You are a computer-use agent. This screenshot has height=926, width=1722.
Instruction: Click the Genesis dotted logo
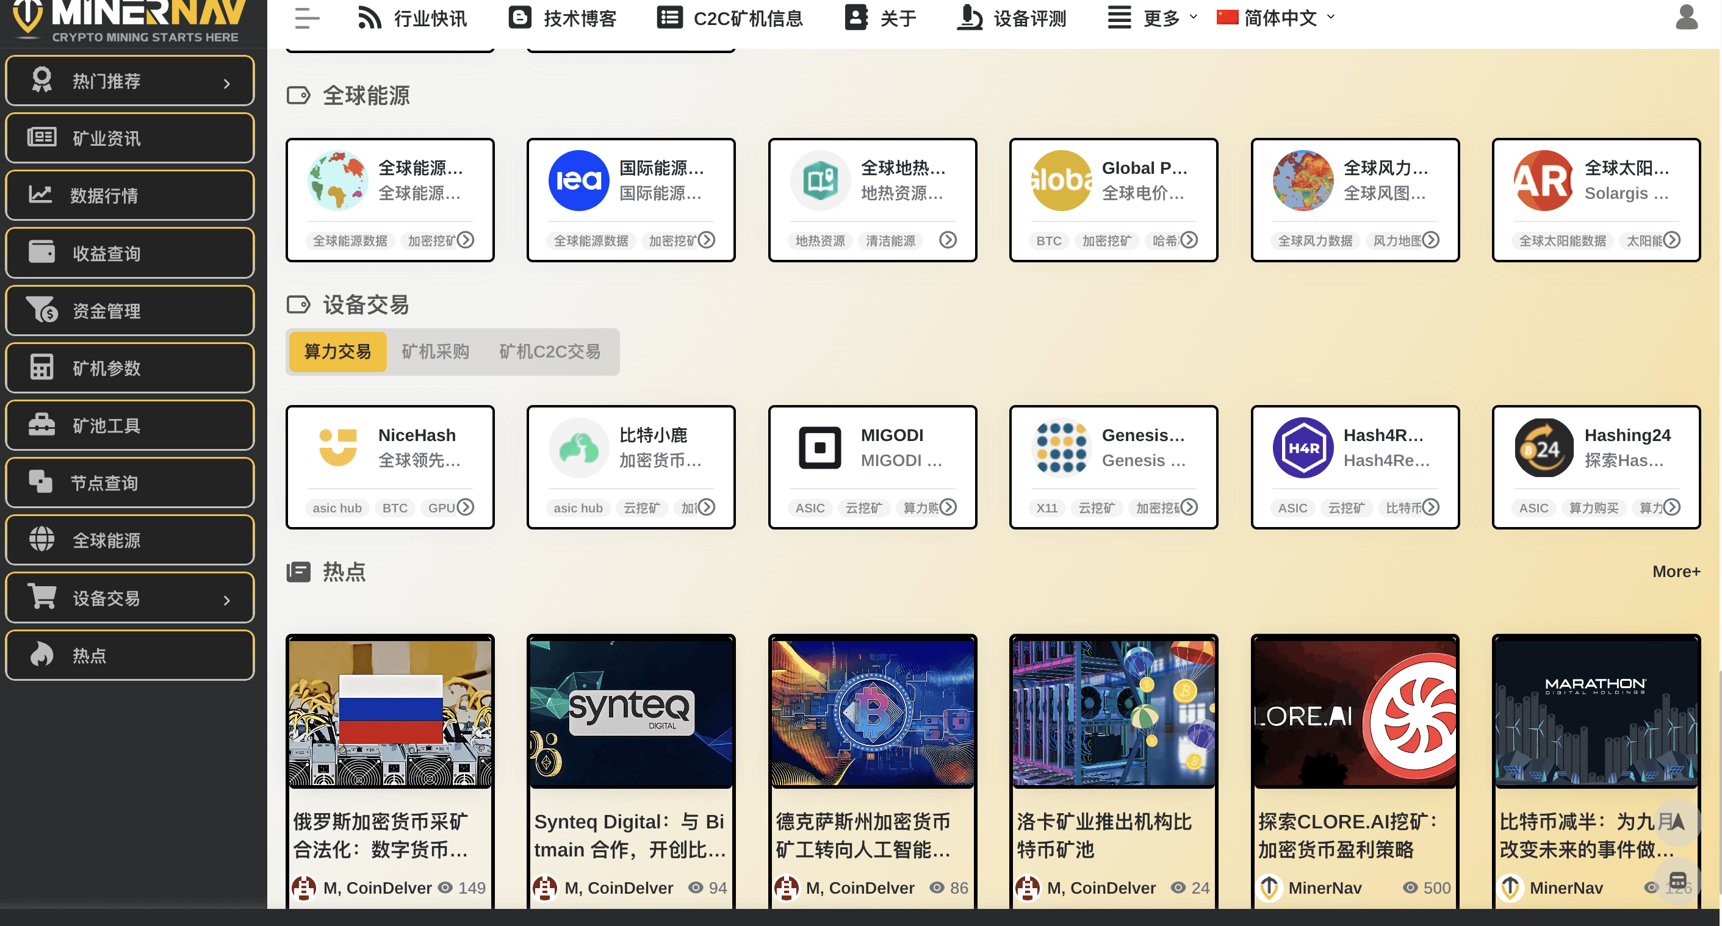[x=1062, y=447]
